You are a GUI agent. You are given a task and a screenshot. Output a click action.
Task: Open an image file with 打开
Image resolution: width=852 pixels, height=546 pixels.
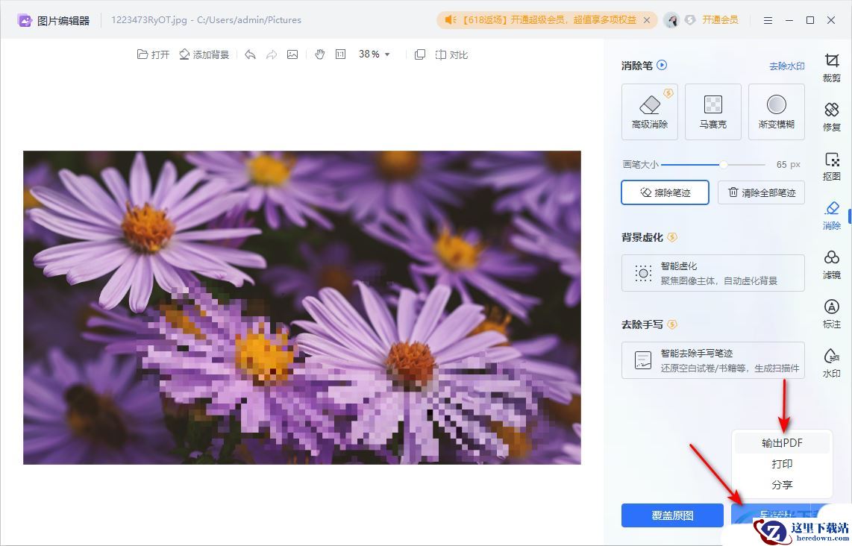(x=153, y=54)
